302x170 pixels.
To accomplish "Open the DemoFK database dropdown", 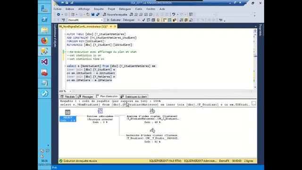I will pos(102,20).
